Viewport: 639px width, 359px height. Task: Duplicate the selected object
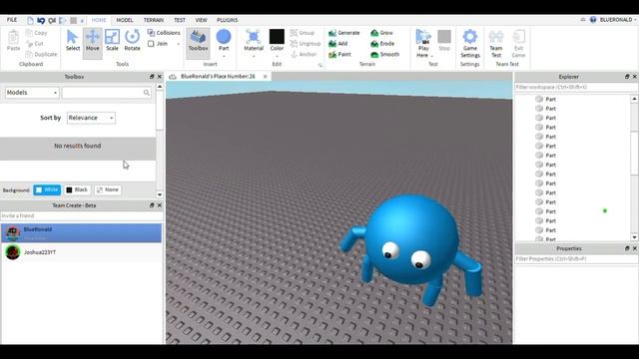tap(41, 54)
